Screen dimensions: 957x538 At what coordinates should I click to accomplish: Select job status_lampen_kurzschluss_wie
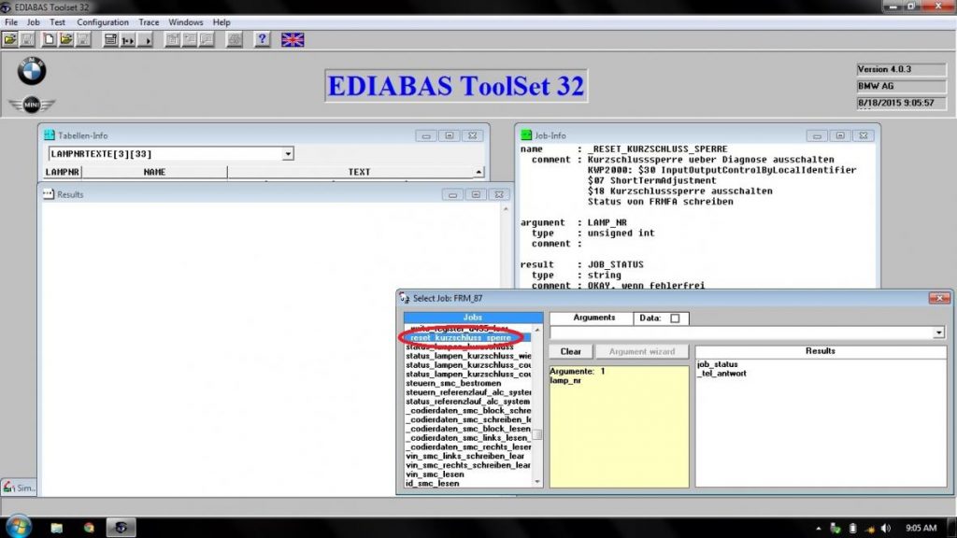pos(468,356)
